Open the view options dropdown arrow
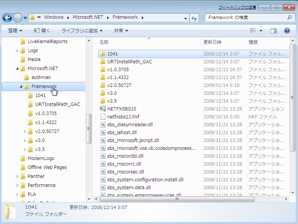Viewport: 298px width, 224px height. (261, 31)
